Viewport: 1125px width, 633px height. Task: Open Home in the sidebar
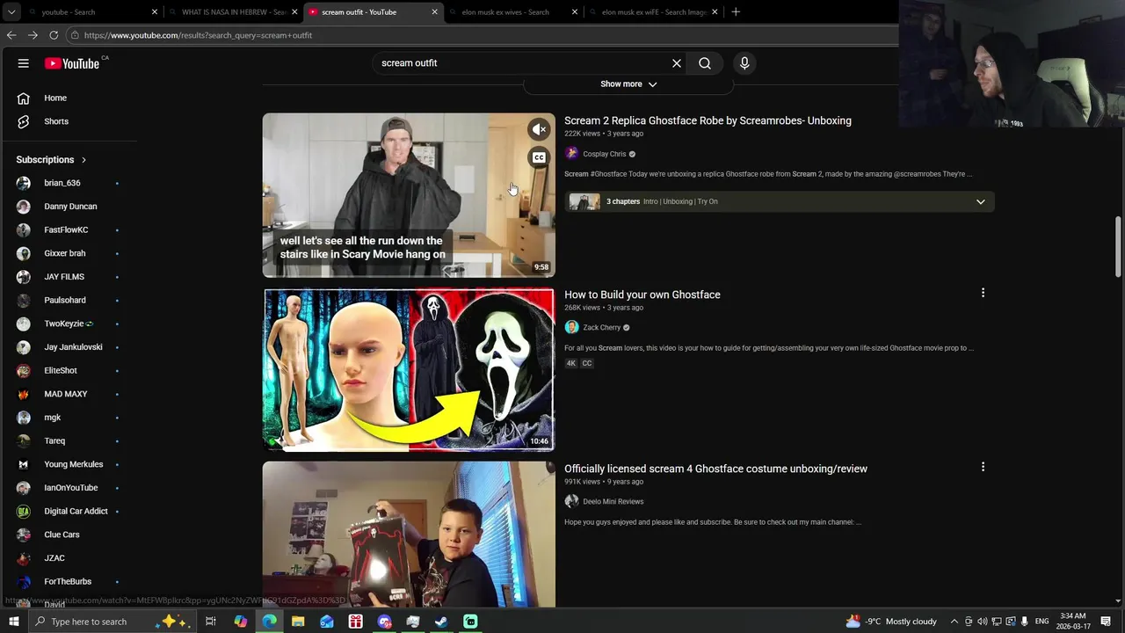[54, 98]
